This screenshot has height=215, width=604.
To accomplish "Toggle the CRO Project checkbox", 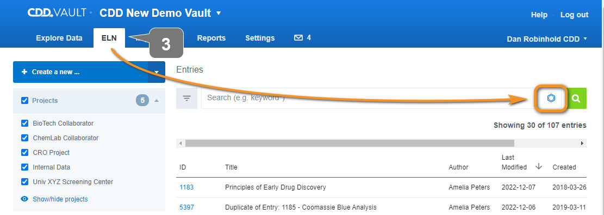I will (24, 152).
